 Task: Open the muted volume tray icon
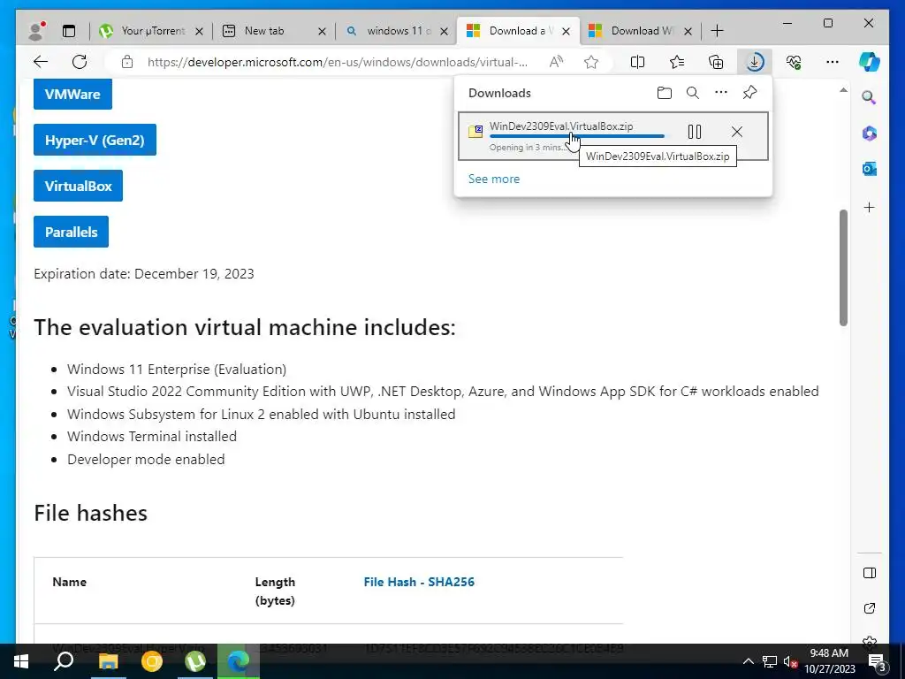click(x=791, y=661)
